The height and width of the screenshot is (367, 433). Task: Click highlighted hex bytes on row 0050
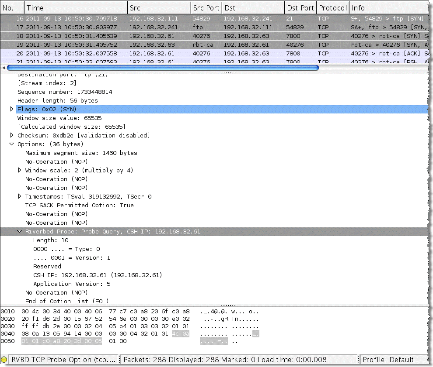click(x=61, y=341)
